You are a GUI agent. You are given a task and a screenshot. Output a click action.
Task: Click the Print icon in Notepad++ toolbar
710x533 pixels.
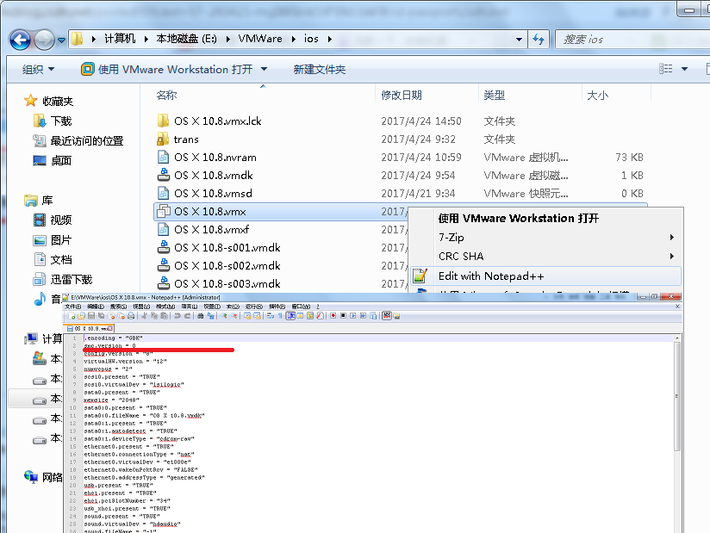131,316
